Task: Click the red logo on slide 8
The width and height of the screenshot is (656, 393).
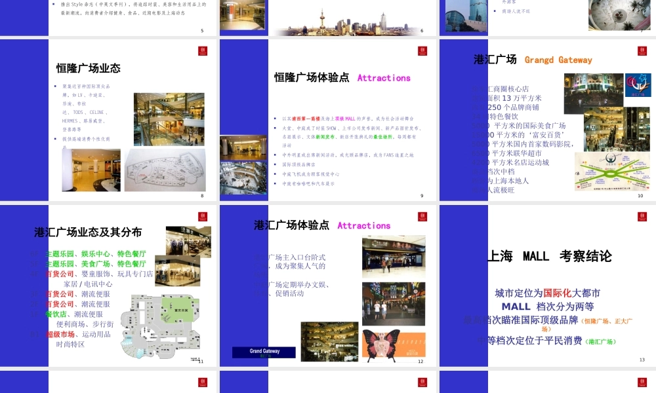Action: (203, 51)
